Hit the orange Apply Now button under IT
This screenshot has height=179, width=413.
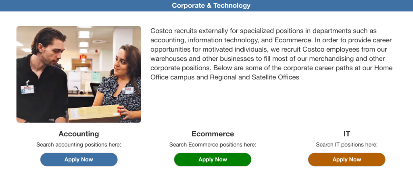tap(346, 160)
